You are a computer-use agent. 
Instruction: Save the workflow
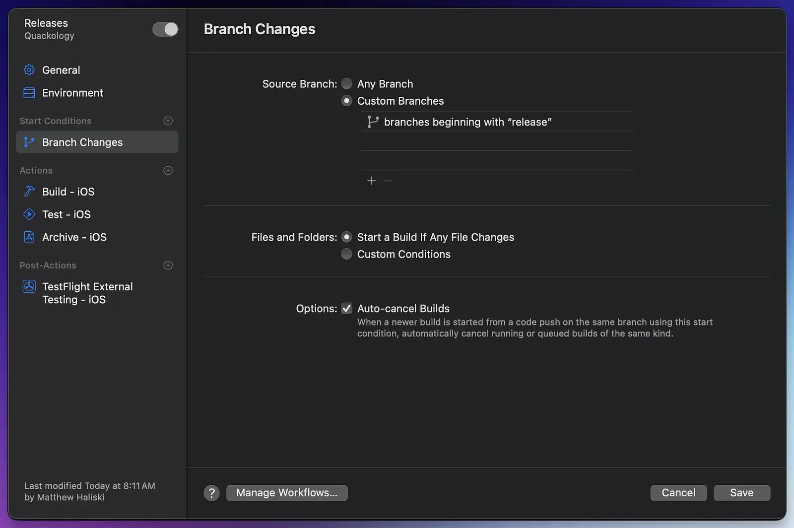[742, 493]
